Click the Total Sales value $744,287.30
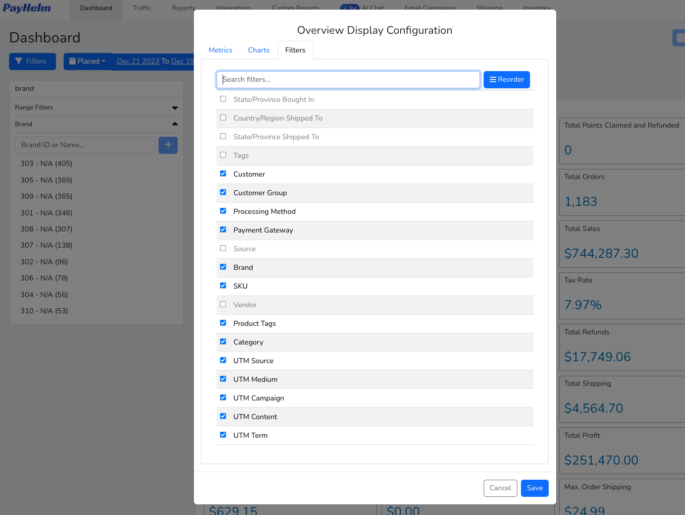This screenshot has width=685, height=515. coord(601,254)
